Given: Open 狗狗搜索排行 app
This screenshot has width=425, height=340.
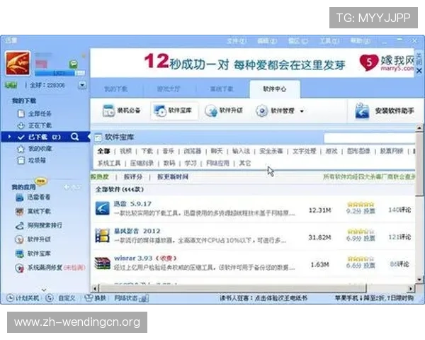Looking at the screenshot, I should [x=39, y=225].
